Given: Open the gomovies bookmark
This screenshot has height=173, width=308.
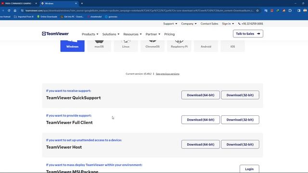Looking at the screenshot, I should (111, 17).
